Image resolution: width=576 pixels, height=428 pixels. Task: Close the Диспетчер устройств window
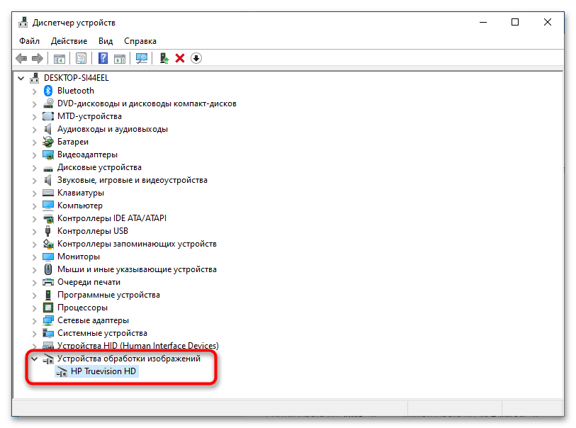pyautogui.click(x=548, y=23)
